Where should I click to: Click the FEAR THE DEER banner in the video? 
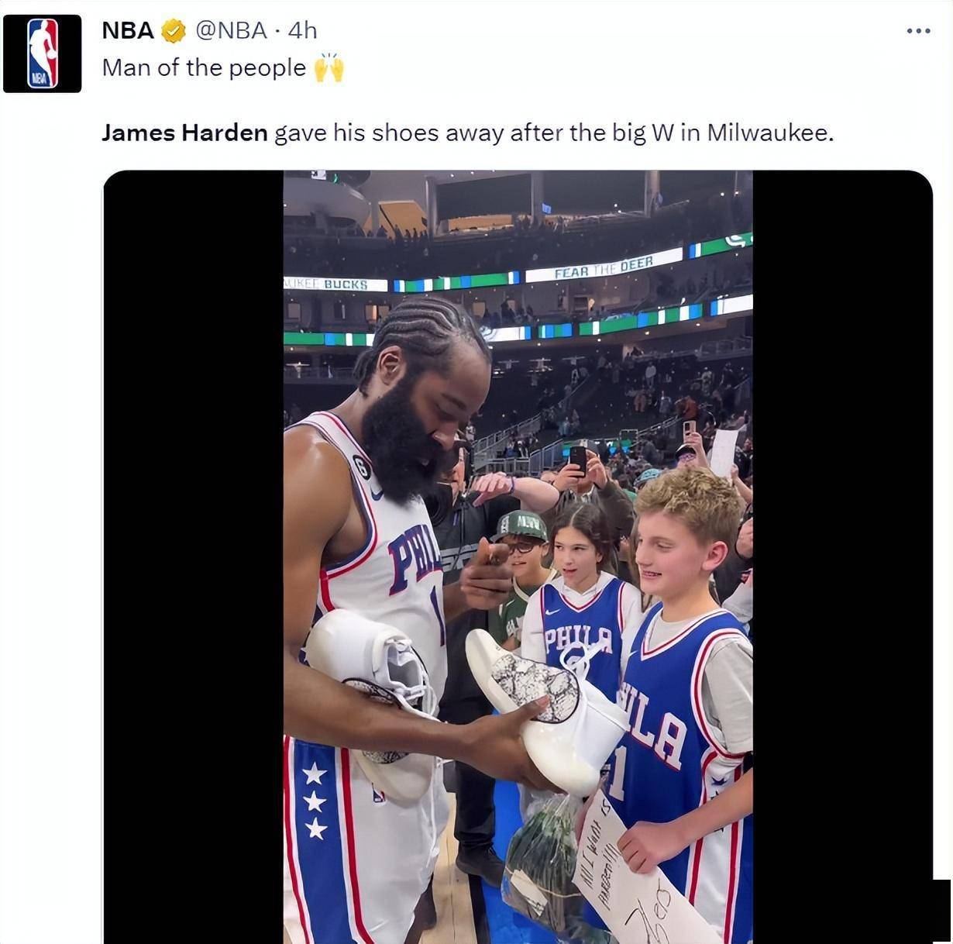(604, 268)
